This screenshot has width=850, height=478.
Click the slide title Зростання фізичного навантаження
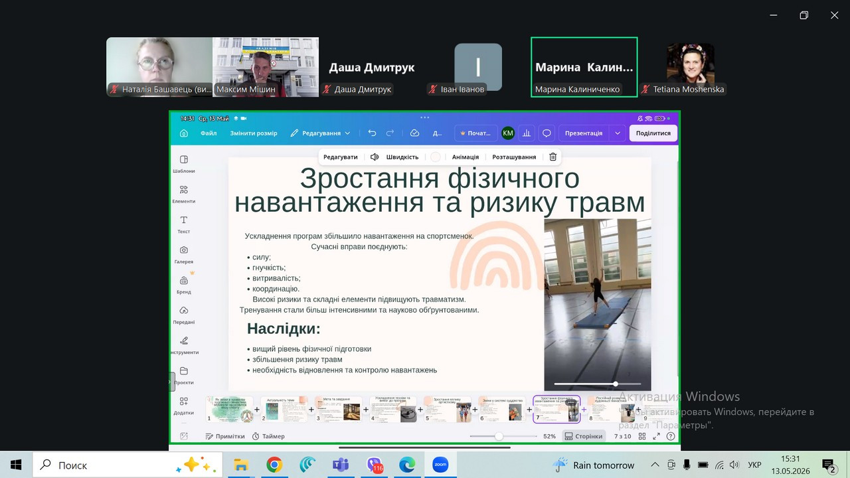pos(440,191)
